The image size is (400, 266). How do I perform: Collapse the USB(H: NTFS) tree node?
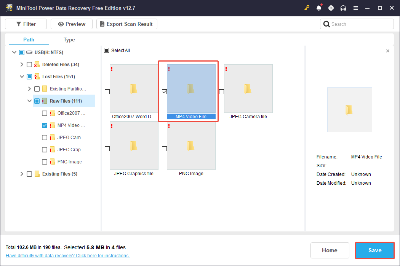[14, 52]
